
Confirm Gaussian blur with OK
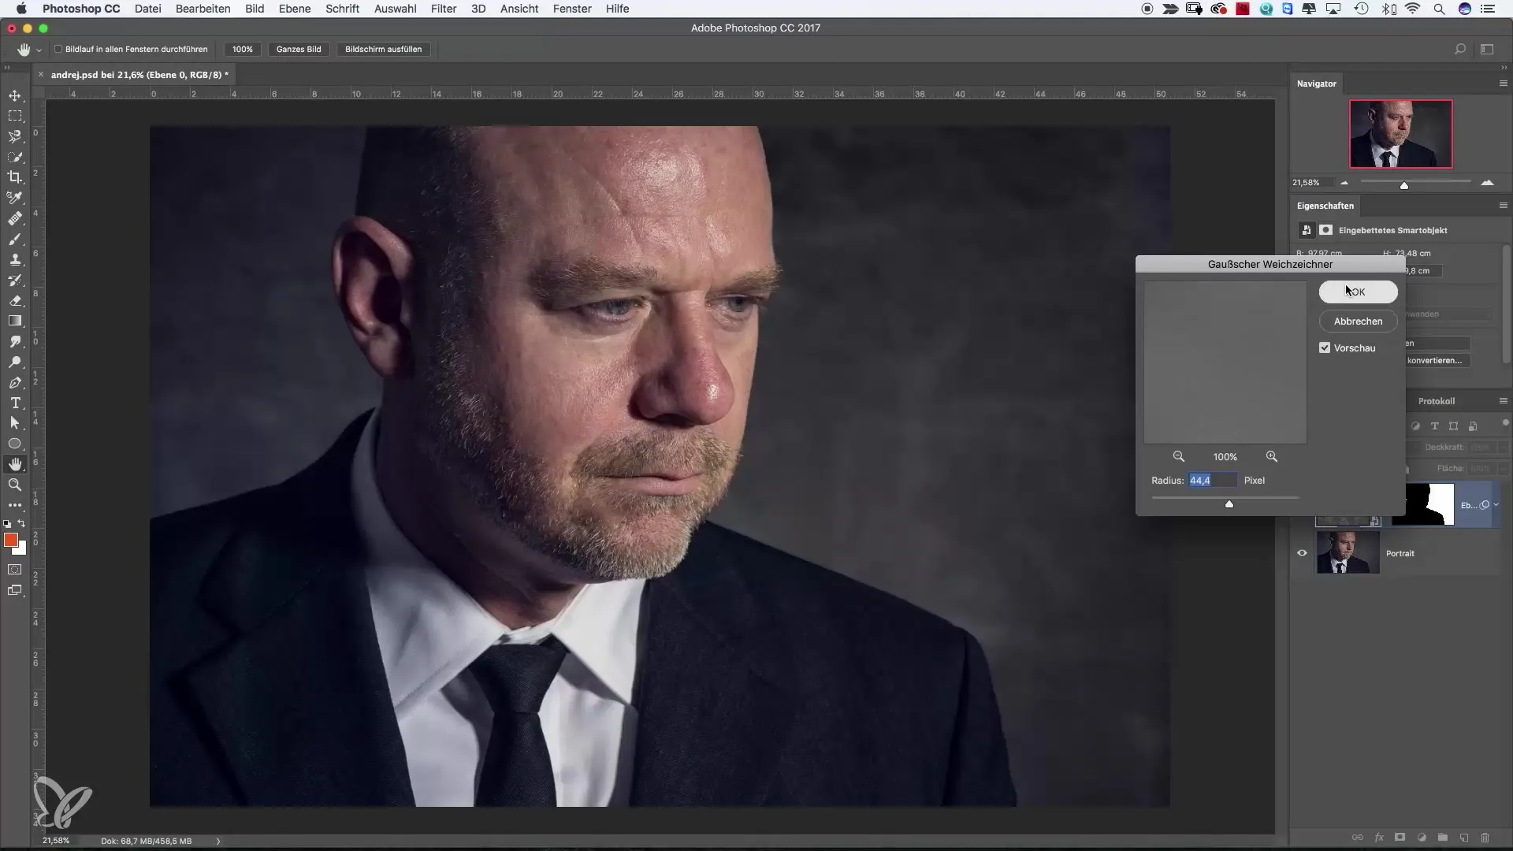1358,292
